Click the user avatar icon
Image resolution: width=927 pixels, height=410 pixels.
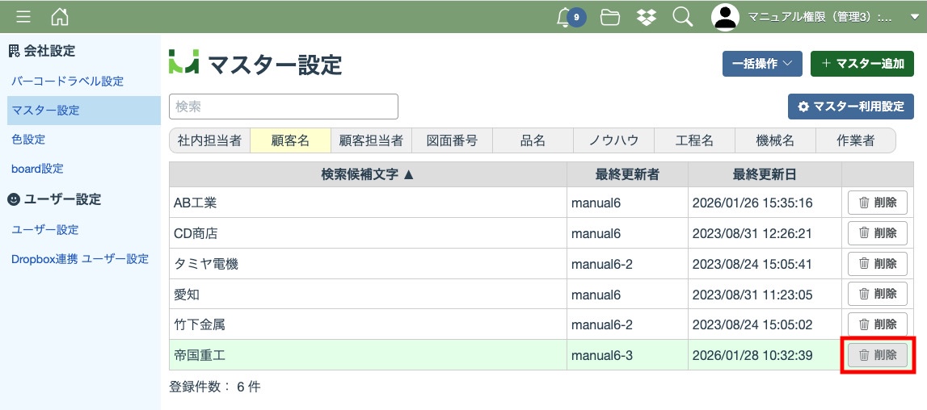[x=725, y=17]
